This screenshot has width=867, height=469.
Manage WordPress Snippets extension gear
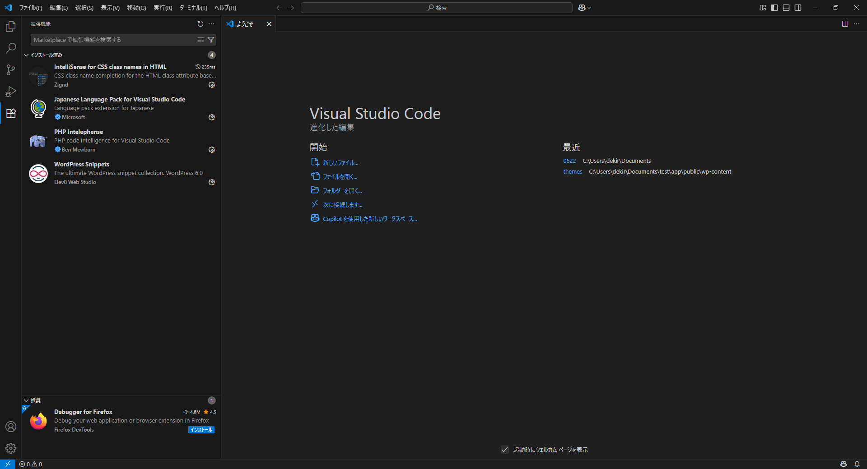pyautogui.click(x=212, y=182)
